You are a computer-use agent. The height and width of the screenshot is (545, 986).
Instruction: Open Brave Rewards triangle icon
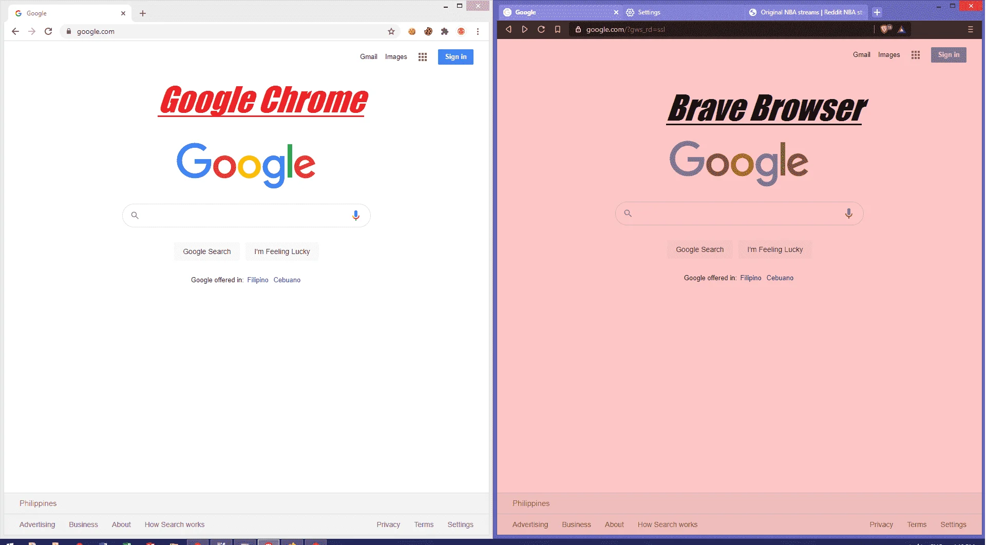(901, 29)
